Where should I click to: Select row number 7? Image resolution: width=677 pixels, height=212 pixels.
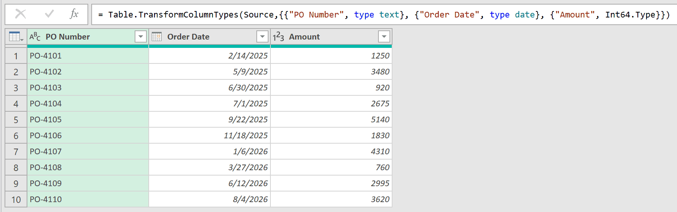[16, 152]
